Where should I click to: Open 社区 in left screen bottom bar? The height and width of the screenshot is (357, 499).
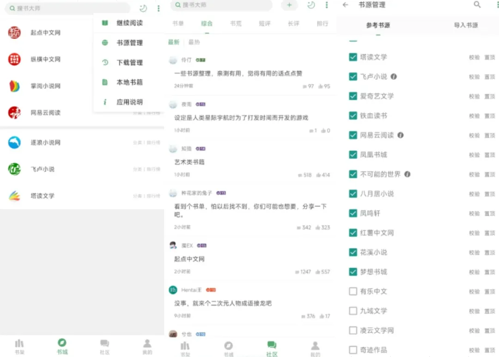tap(105, 346)
